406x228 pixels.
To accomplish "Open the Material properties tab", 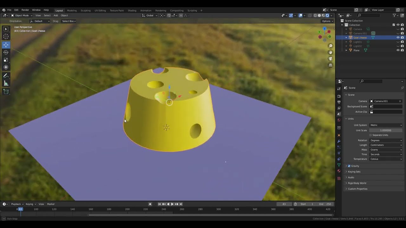I will click(x=339, y=171).
